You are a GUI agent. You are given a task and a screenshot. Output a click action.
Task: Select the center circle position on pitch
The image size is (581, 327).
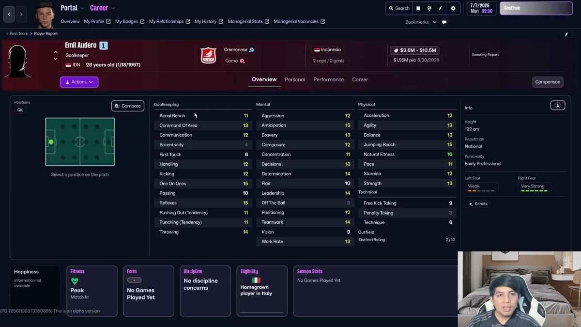[80, 142]
